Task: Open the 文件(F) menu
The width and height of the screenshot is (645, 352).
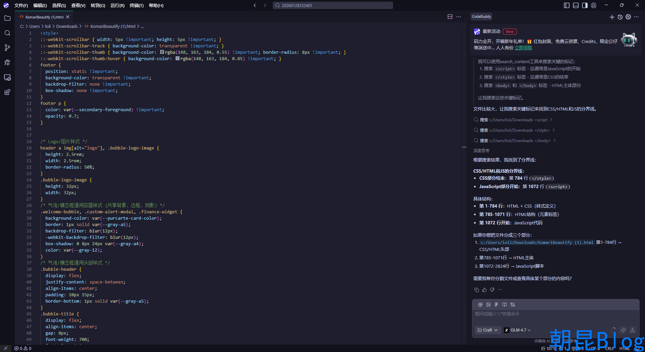Action: (21, 5)
